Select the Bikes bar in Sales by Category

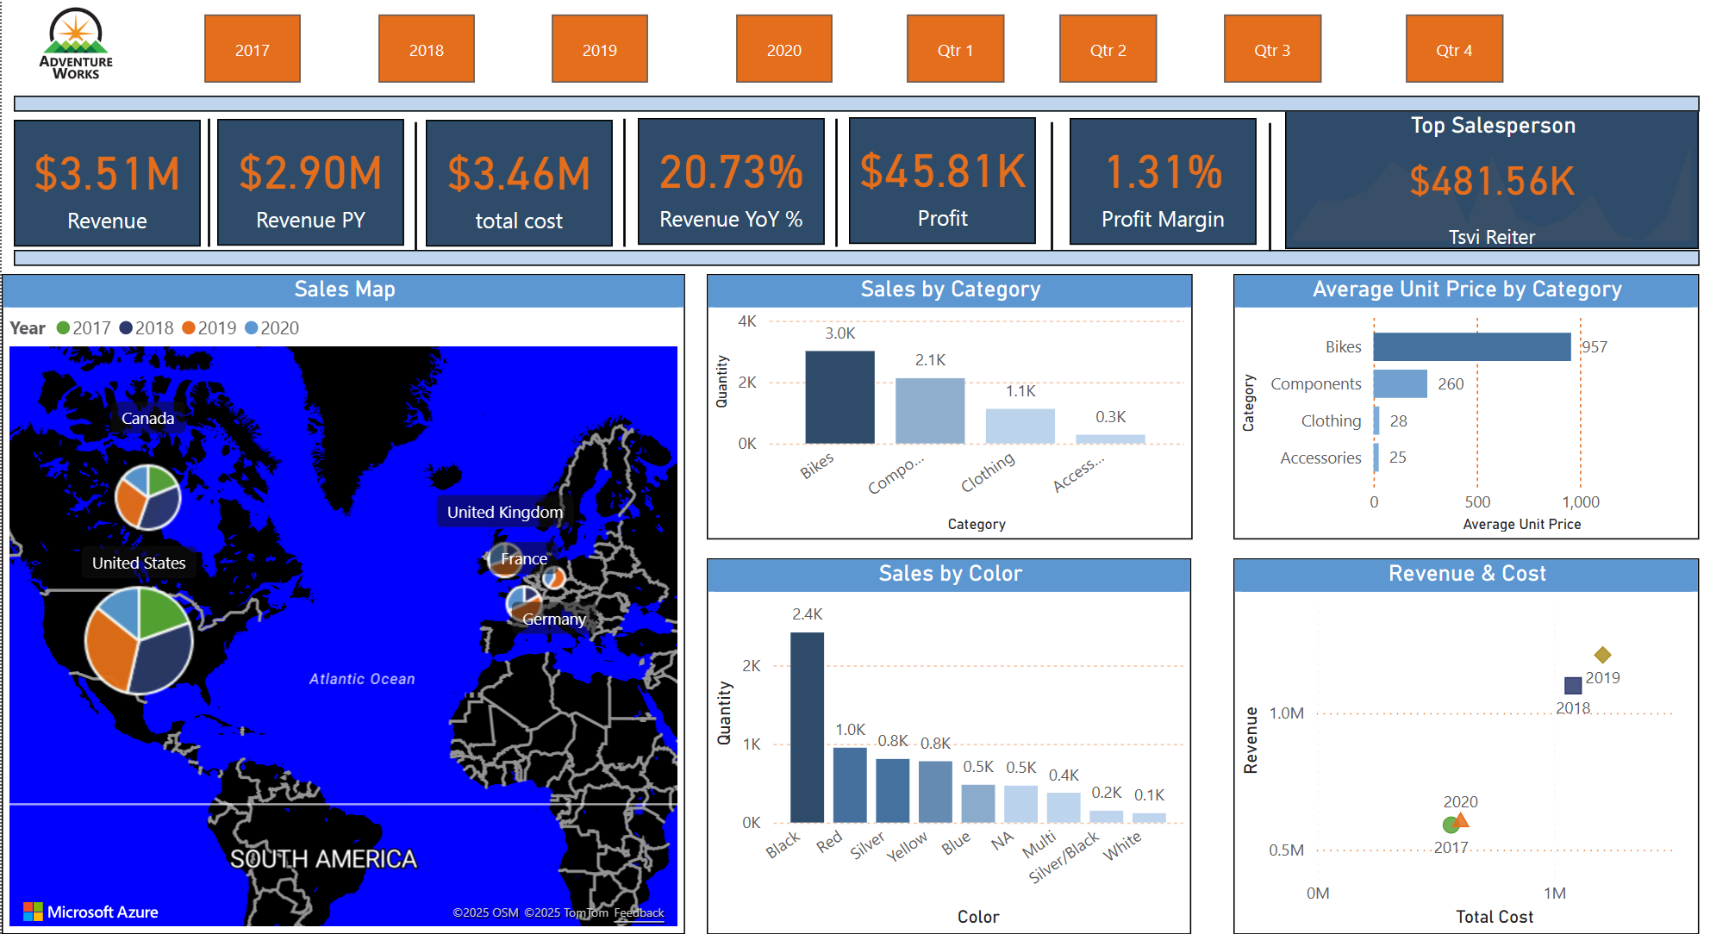pyautogui.click(x=839, y=396)
